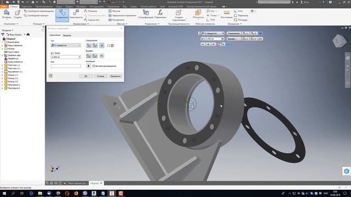Click the second connection select icon in dialog

click(95, 45)
